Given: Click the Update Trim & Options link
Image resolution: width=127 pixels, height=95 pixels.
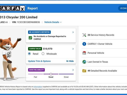Looking at the screenshot, I should pyautogui.click(x=39, y=61).
